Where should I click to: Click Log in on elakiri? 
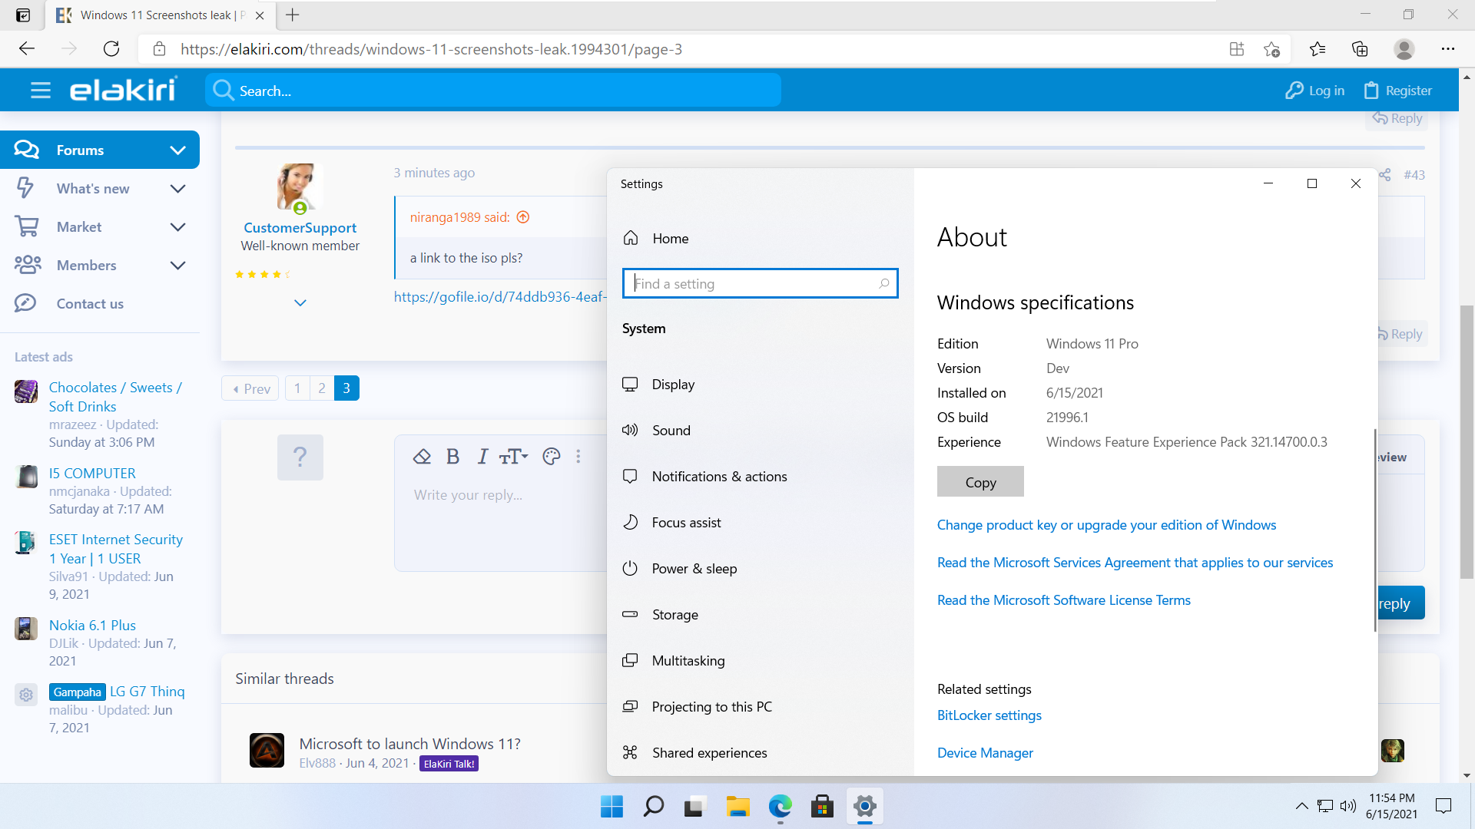[1315, 91]
